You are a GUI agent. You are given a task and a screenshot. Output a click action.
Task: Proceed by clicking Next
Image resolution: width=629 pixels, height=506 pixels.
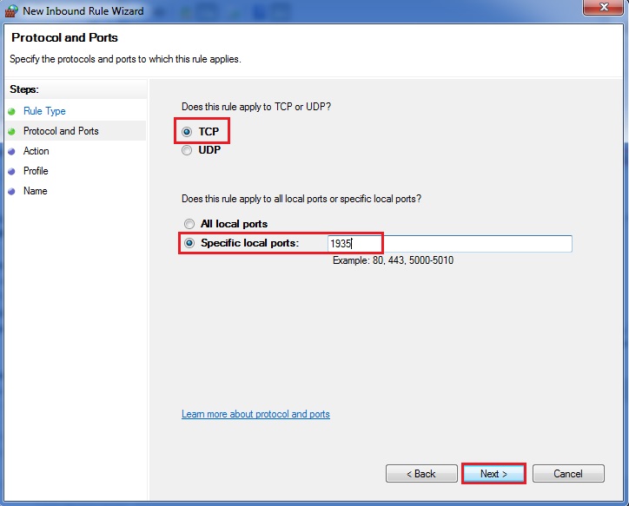pyautogui.click(x=493, y=474)
